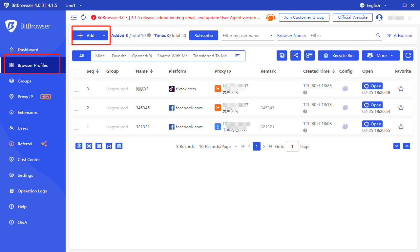The height and width of the screenshot is (252, 420).
Task: Select page 1 in pagination
Action: (257, 146)
